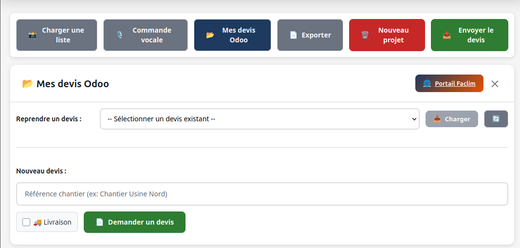
Task: Click the outbox icon on Envoyer le devis
Action: tap(446, 35)
